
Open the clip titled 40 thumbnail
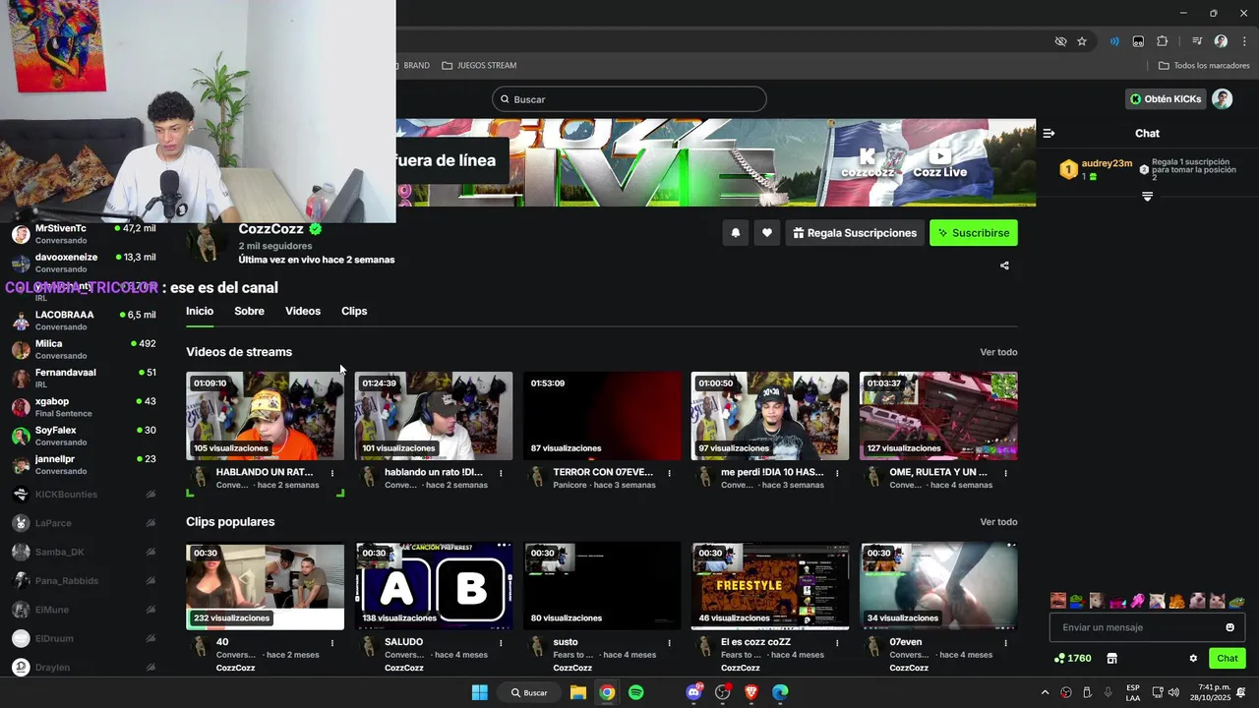[x=266, y=586]
